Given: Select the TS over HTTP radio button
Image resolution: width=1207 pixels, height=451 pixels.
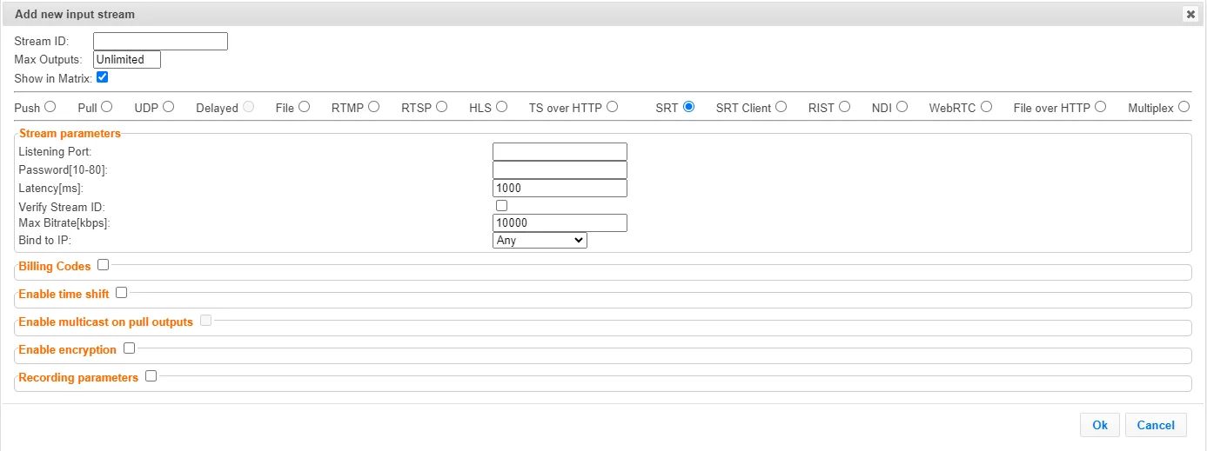Looking at the screenshot, I should pyautogui.click(x=612, y=107).
